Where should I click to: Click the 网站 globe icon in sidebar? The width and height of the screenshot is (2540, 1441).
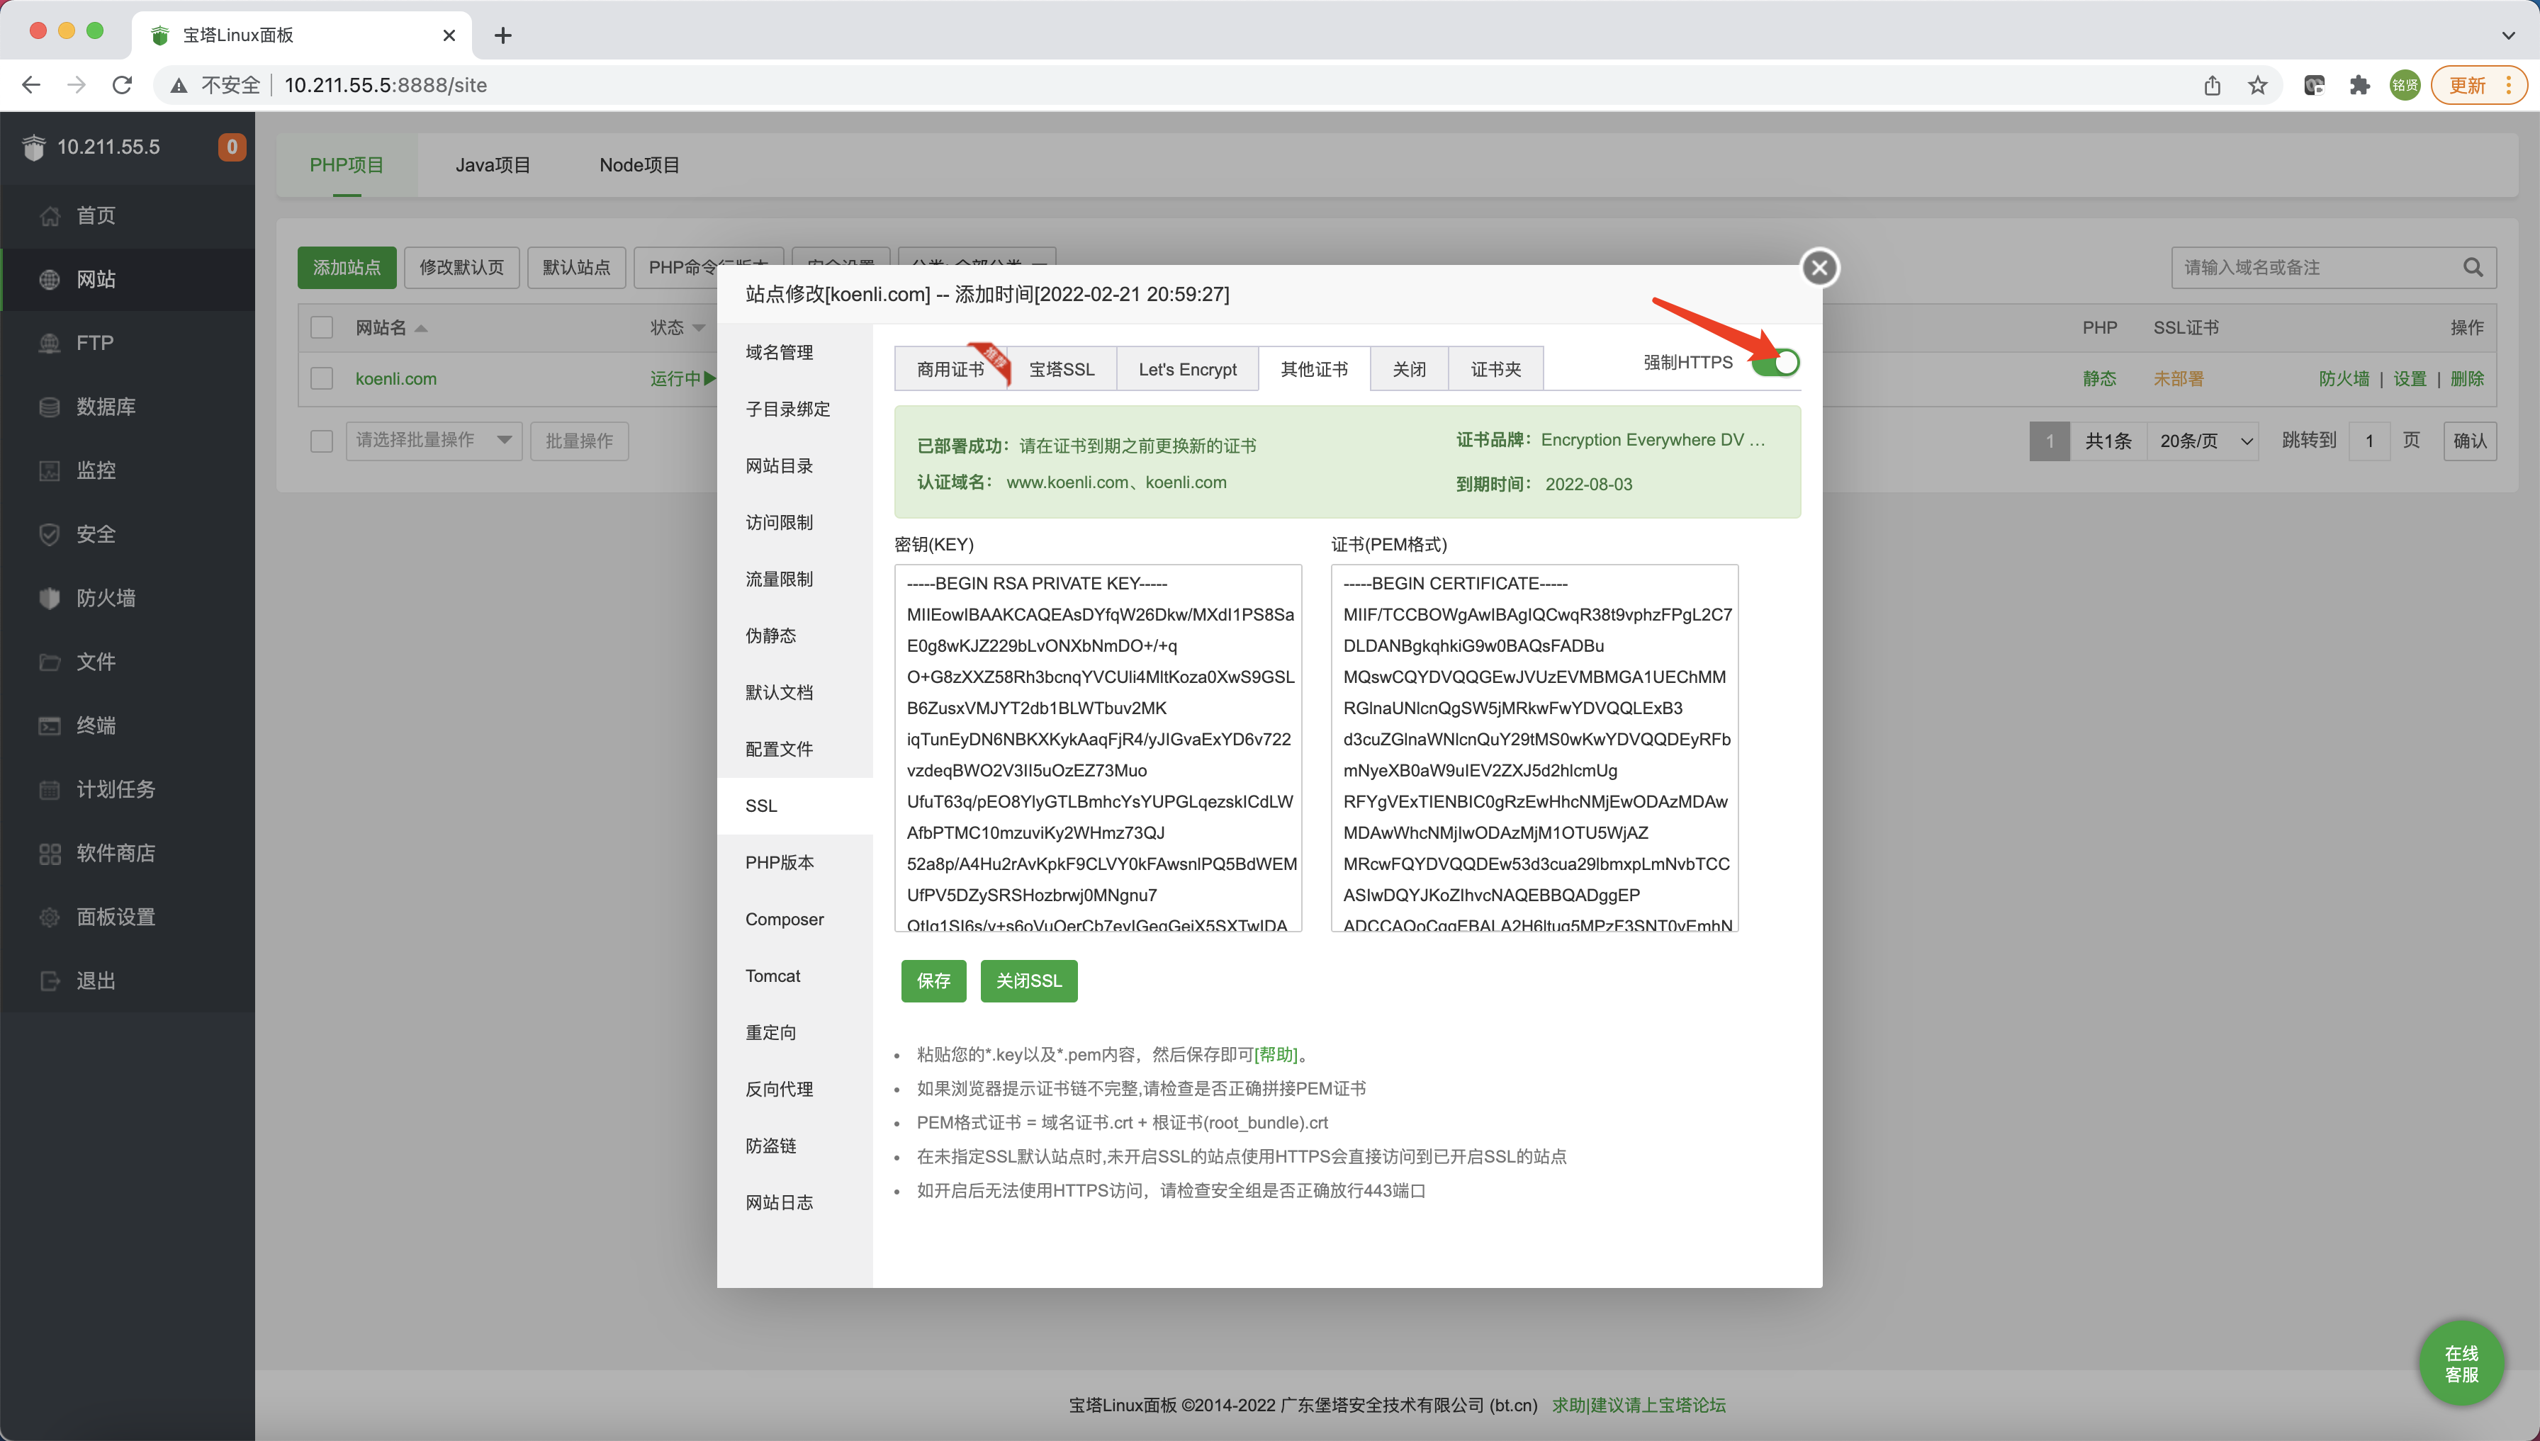(x=50, y=279)
